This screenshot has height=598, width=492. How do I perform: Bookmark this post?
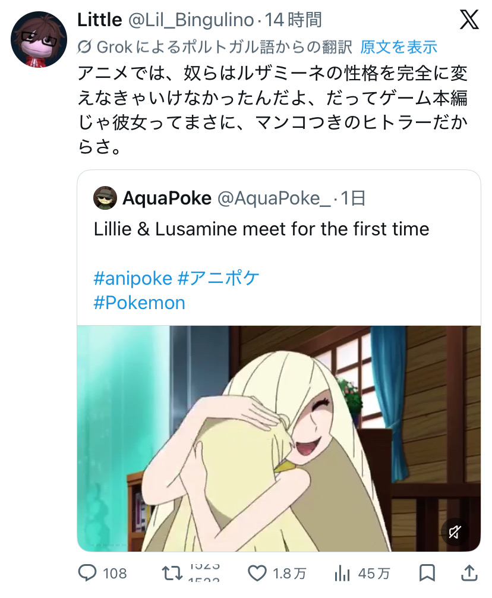pyautogui.click(x=427, y=573)
